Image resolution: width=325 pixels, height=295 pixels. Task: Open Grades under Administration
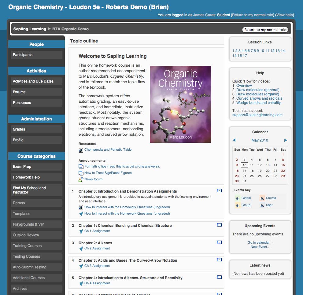[36, 129]
